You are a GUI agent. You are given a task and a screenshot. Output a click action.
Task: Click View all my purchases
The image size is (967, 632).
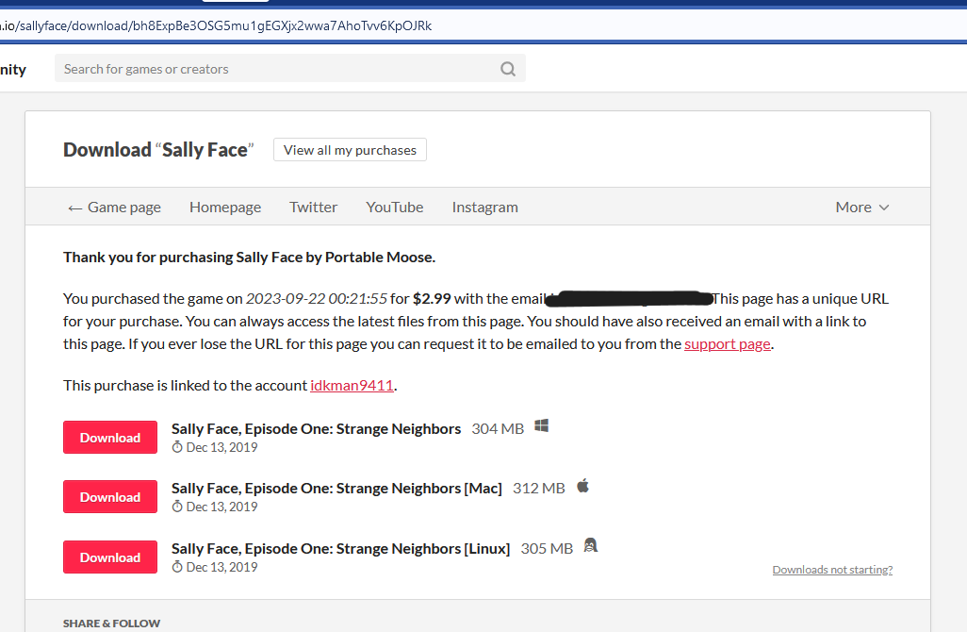350,149
